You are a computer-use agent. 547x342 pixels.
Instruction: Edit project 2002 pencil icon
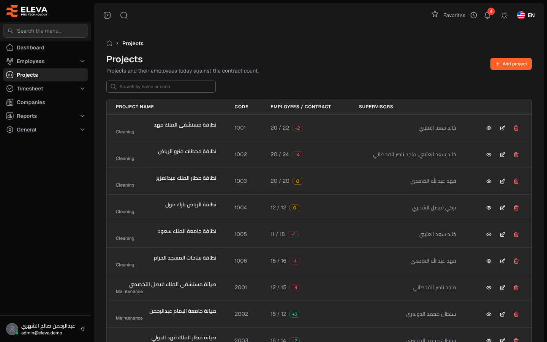coord(503,314)
